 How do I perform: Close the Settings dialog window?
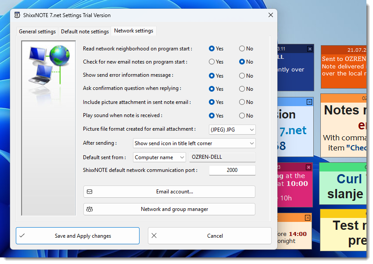(x=270, y=15)
